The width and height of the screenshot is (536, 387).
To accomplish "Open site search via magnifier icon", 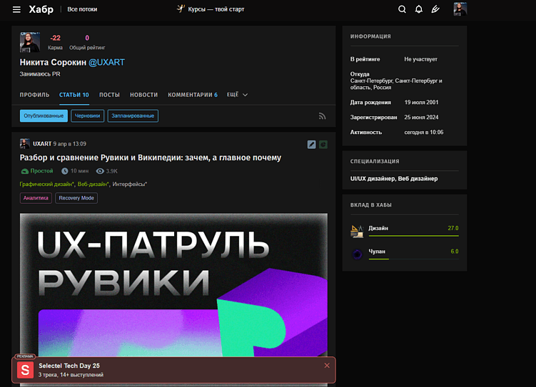I will (x=402, y=9).
